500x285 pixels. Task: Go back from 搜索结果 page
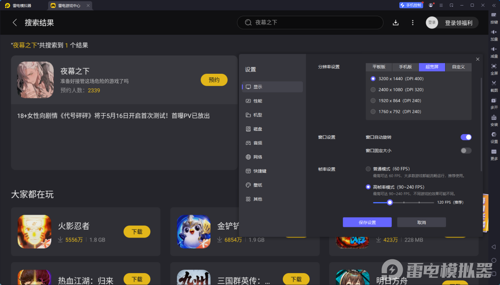coord(15,22)
